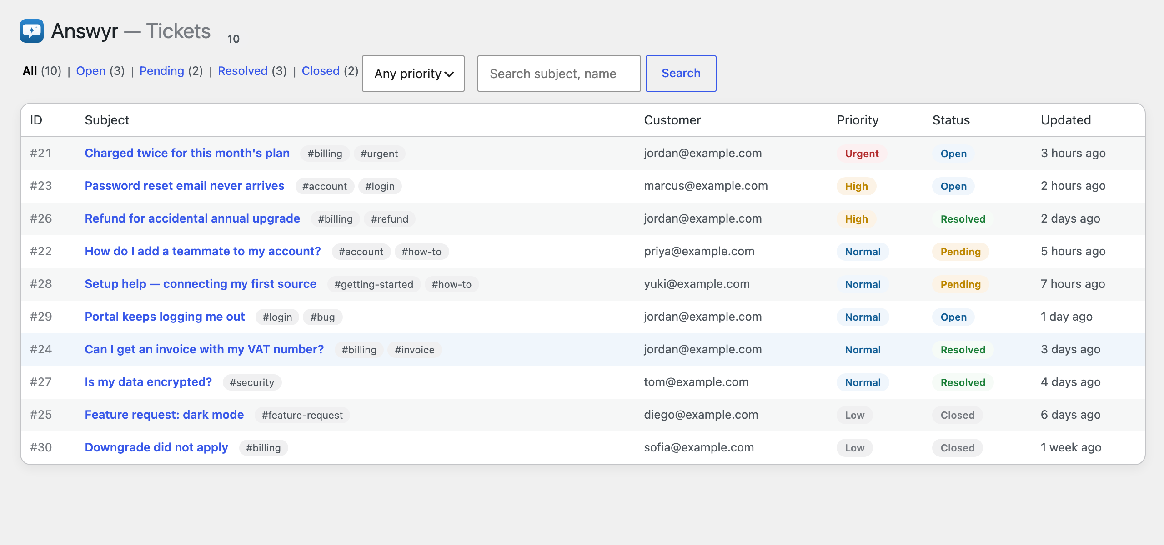Select the All (10) filter tab
This screenshot has width=1164, height=545.
pyautogui.click(x=42, y=71)
